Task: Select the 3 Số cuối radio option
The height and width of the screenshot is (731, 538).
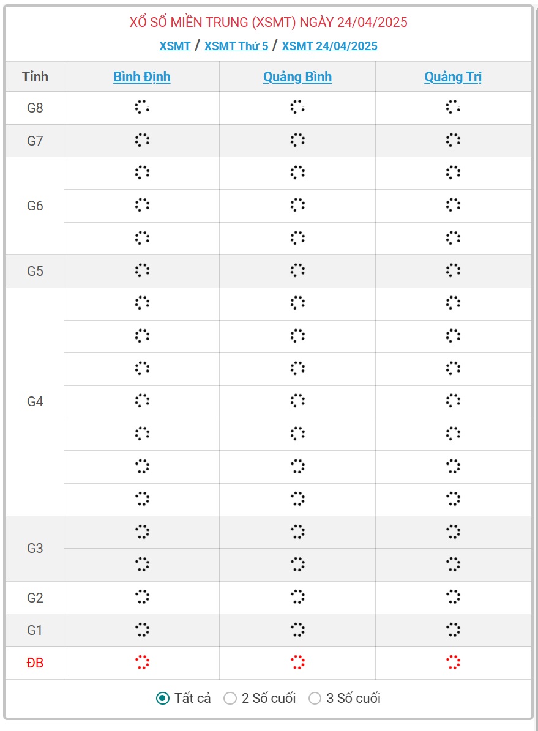Action: [315, 698]
